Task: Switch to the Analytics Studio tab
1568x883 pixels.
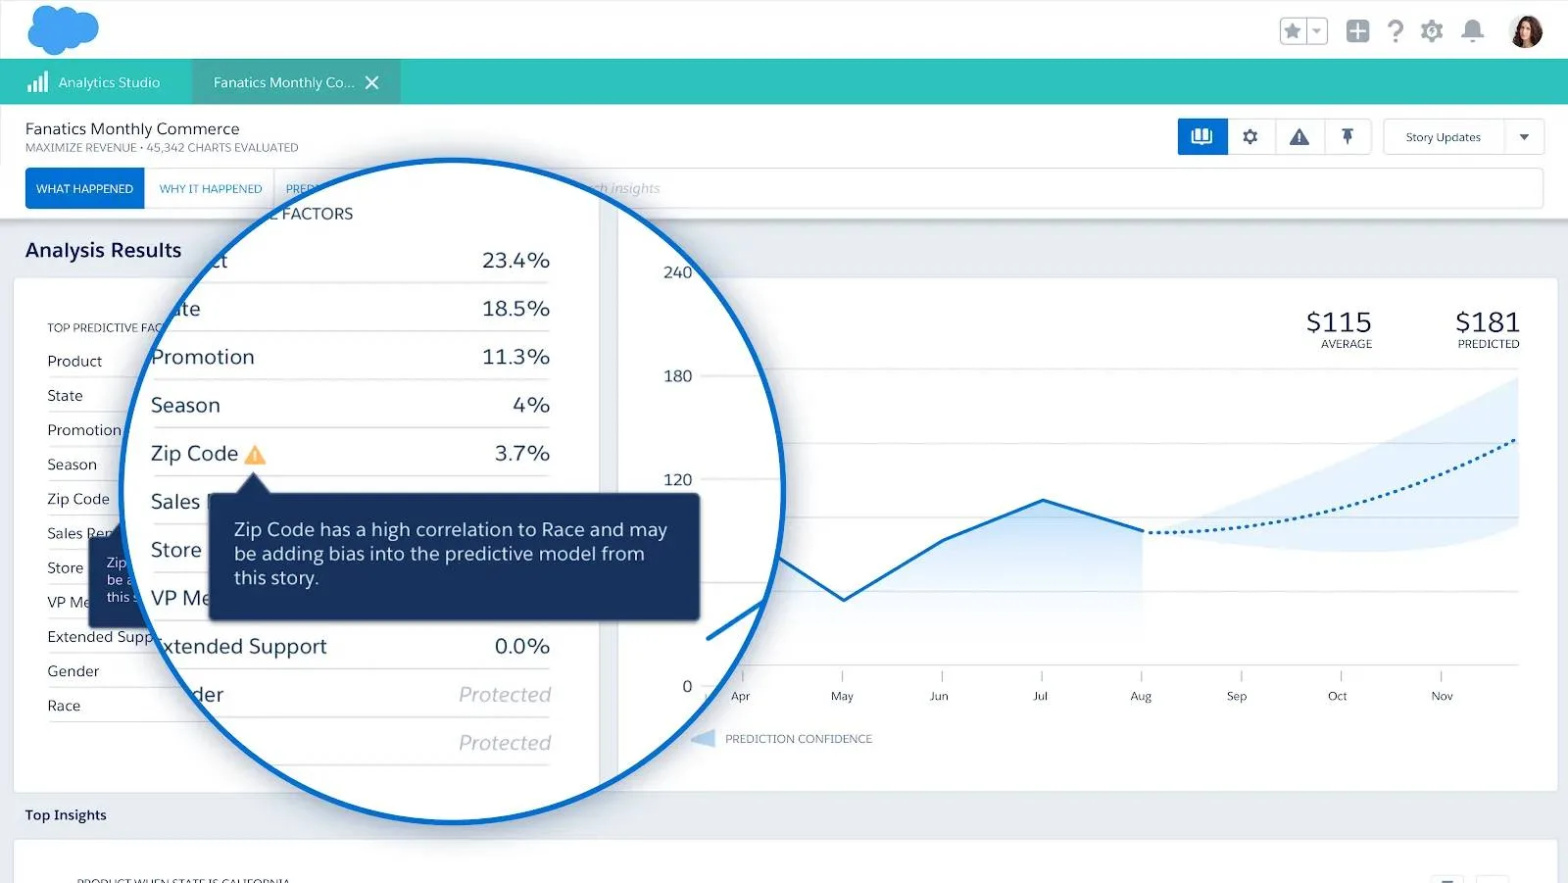Action: 95,82
